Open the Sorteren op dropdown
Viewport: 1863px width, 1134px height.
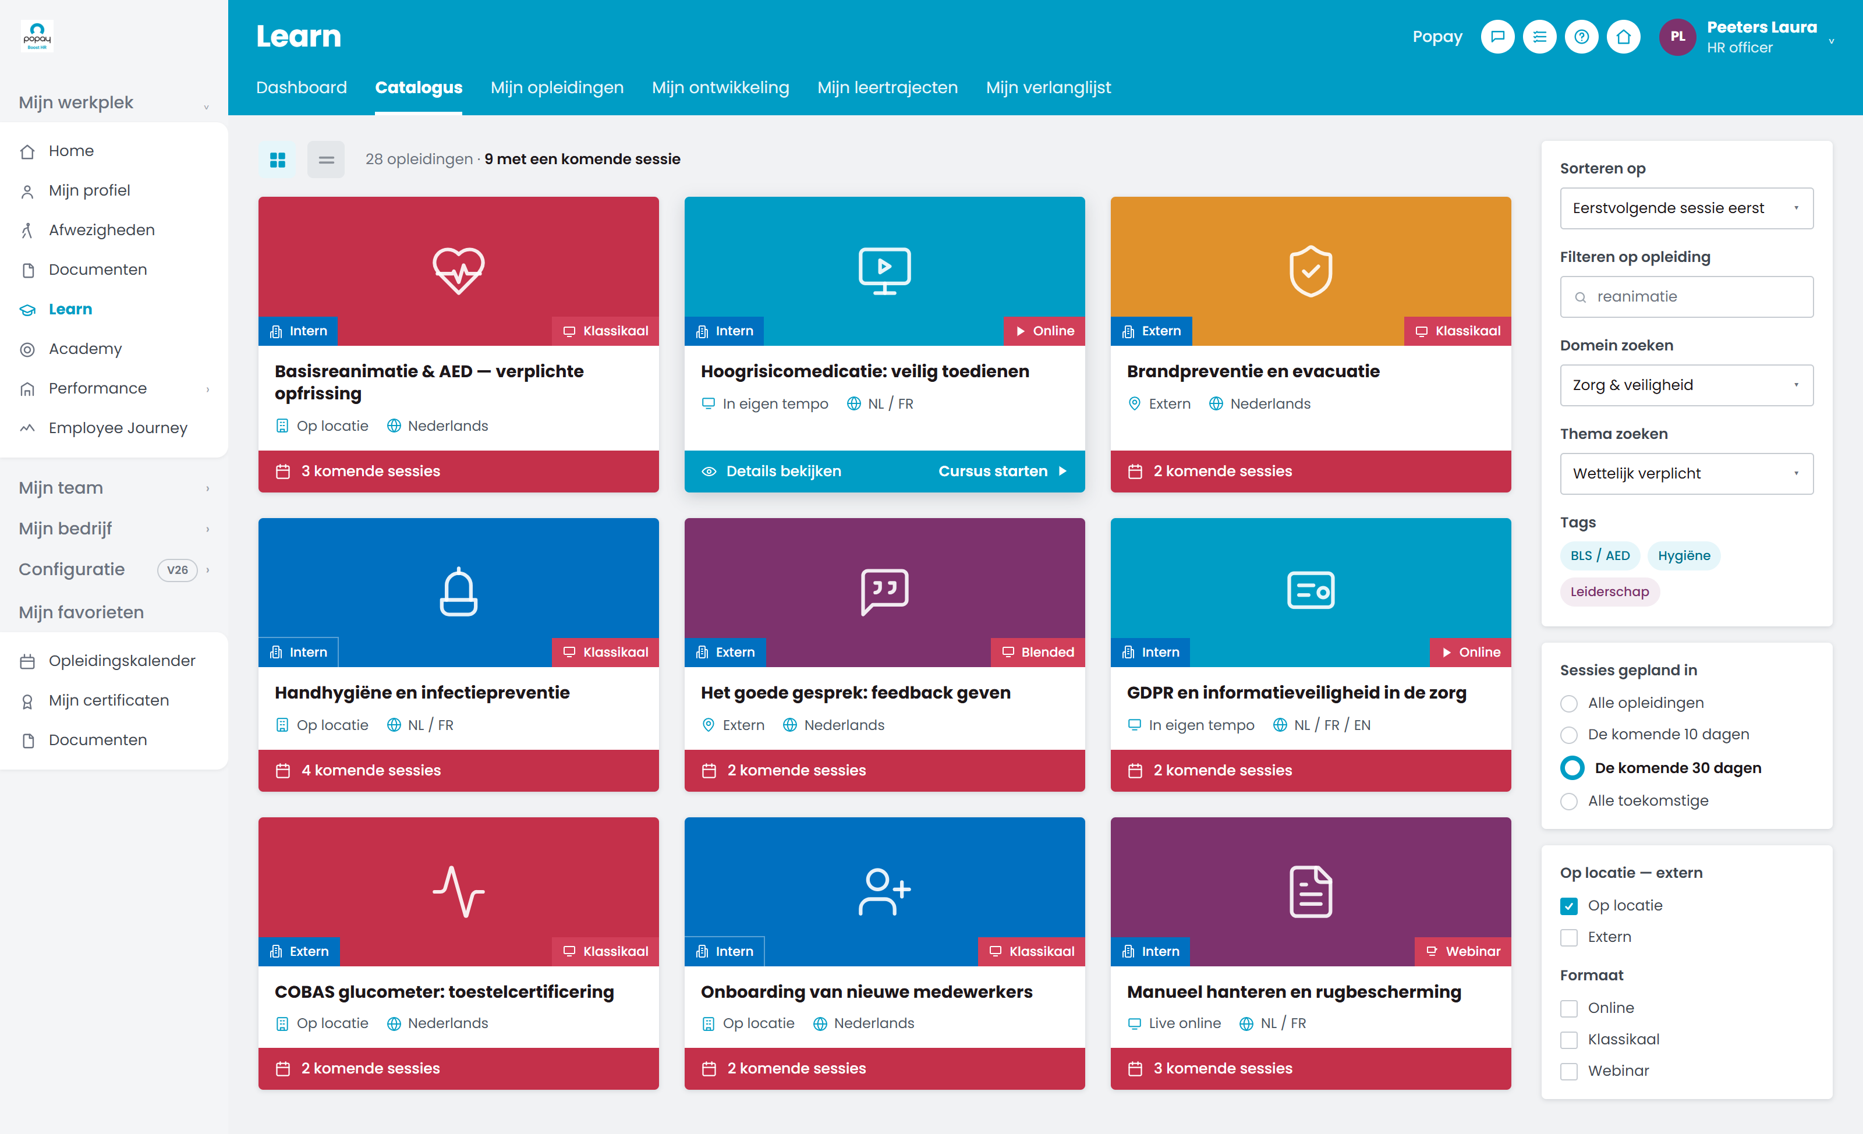(x=1686, y=208)
